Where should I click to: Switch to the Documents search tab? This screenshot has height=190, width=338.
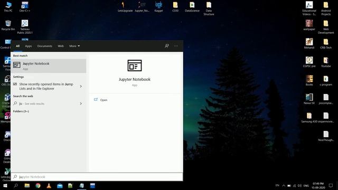[x=44, y=46]
